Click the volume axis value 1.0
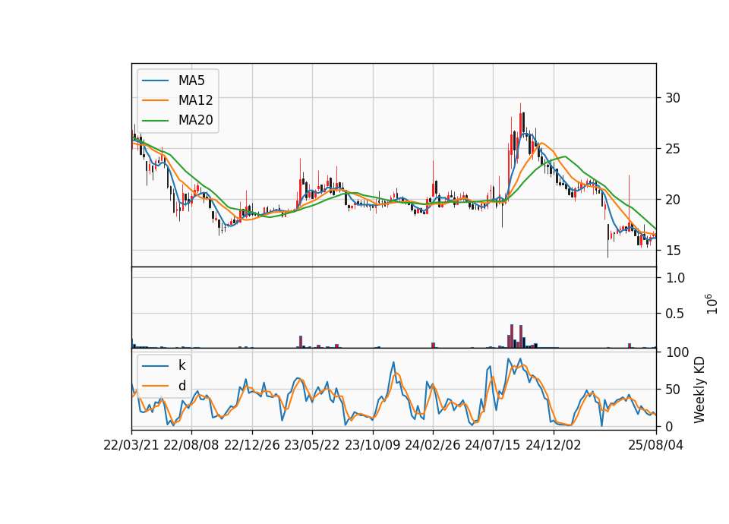 pyautogui.click(x=676, y=278)
